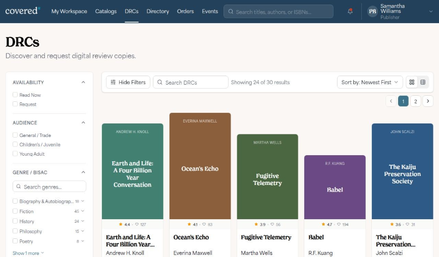Collapse the Audience filter section
Image resolution: width=439 pixels, height=257 pixels.
click(x=83, y=122)
